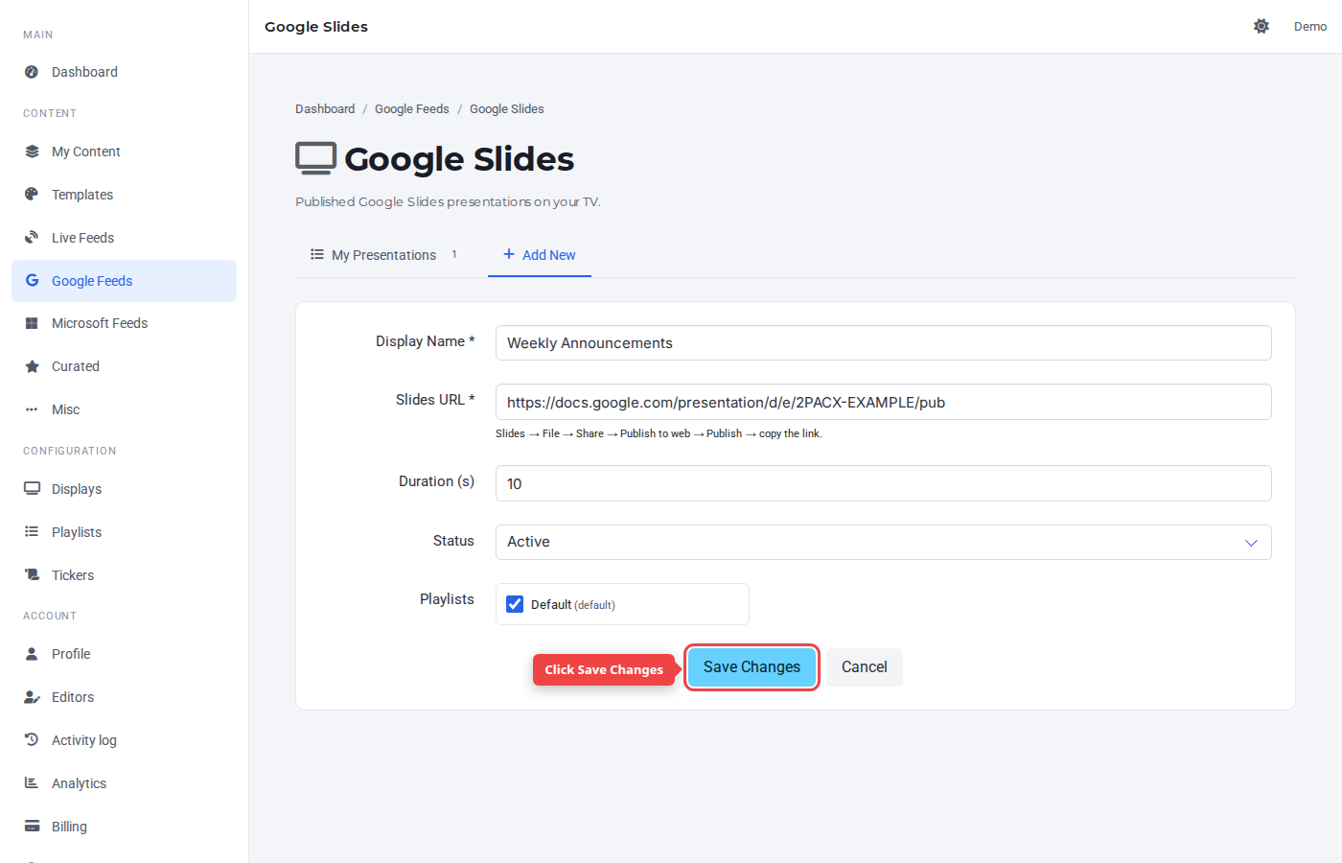
Task: Open the Editors page
Action: click(124, 697)
